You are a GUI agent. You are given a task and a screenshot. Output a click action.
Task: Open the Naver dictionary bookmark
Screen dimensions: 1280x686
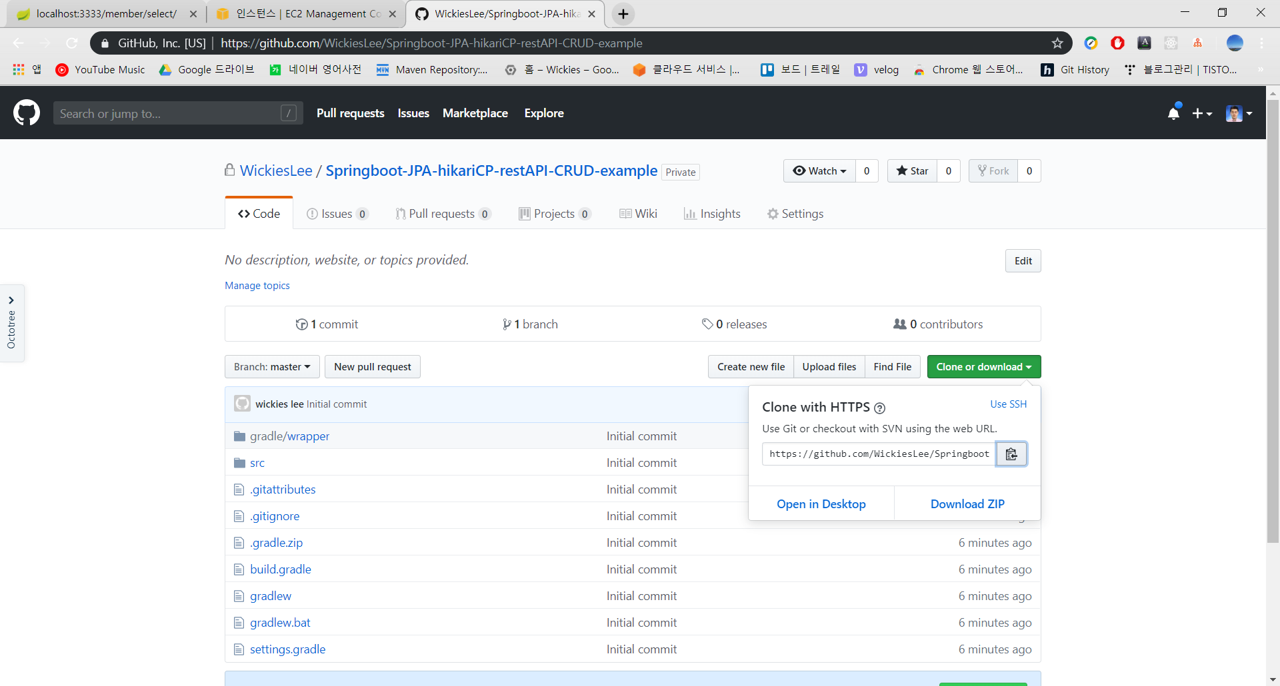pos(315,69)
